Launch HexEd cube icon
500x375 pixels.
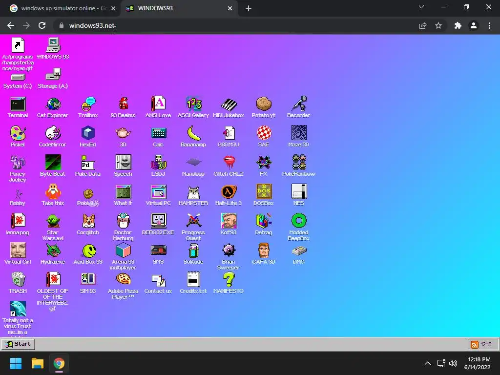point(88,137)
